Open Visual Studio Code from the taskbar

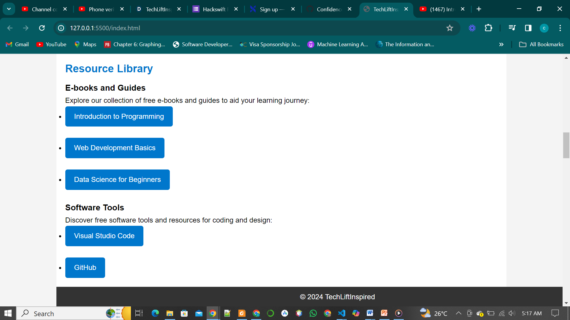point(342,313)
